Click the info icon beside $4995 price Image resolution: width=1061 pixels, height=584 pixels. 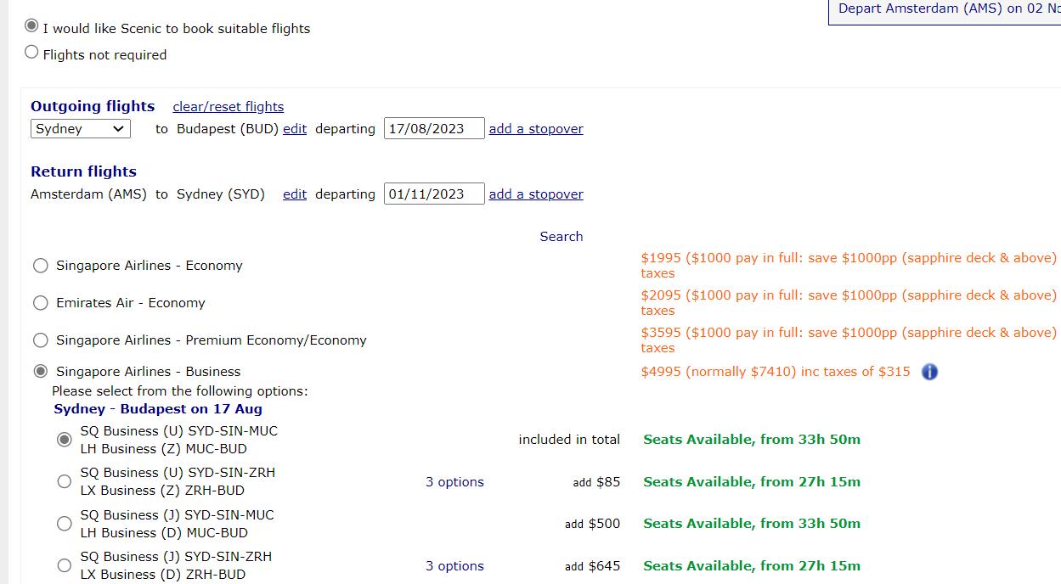(x=929, y=372)
